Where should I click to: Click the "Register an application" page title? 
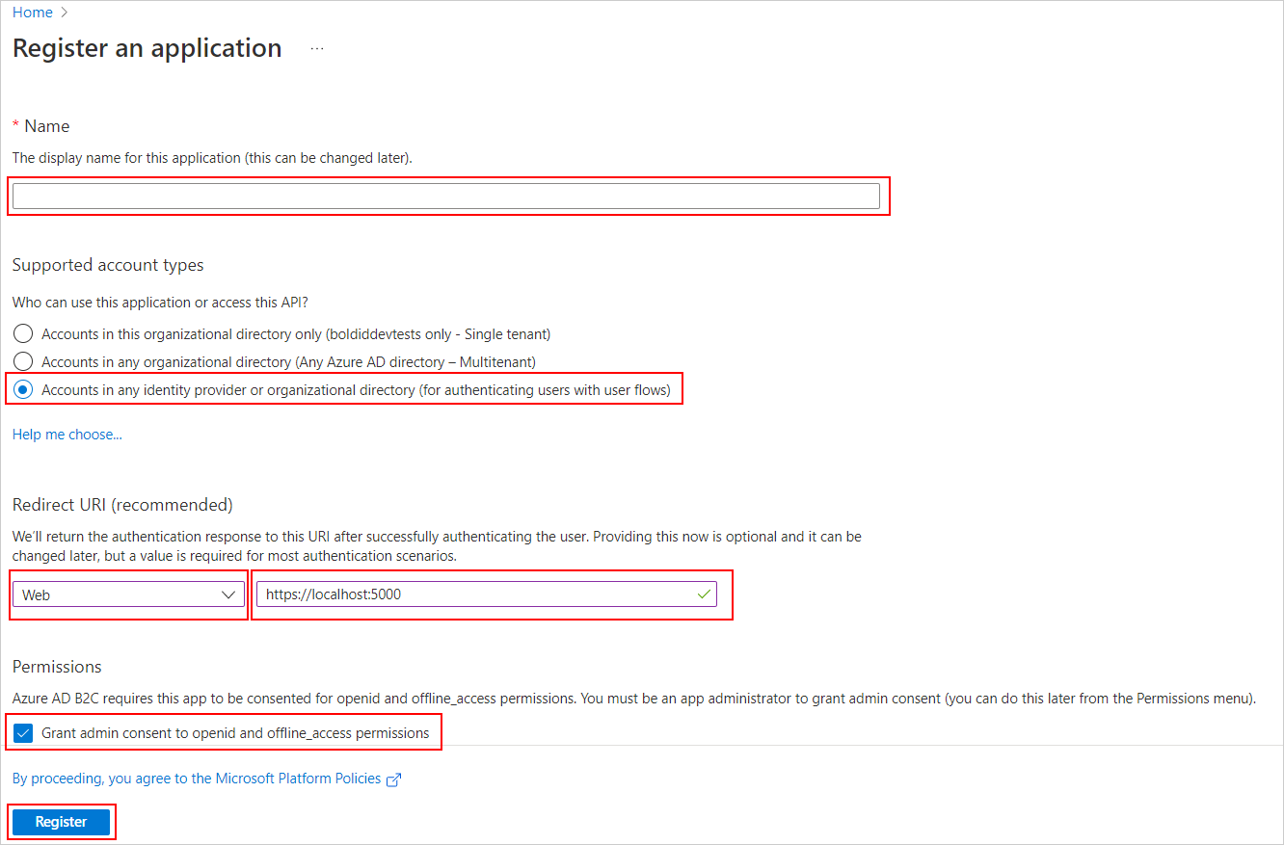(147, 47)
